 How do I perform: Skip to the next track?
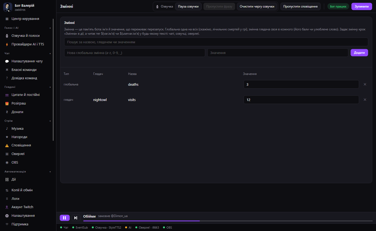pos(76,218)
